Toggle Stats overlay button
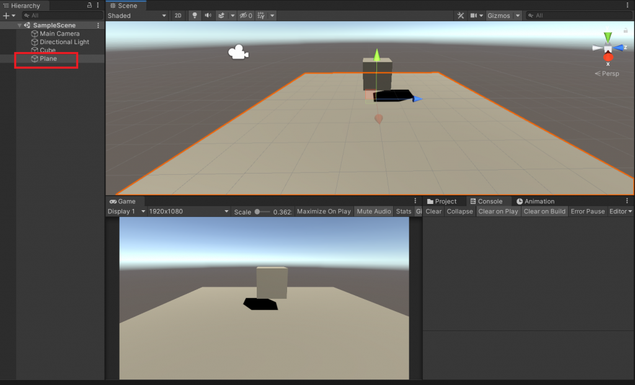Screen dimensions: 635x385 (403, 211)
